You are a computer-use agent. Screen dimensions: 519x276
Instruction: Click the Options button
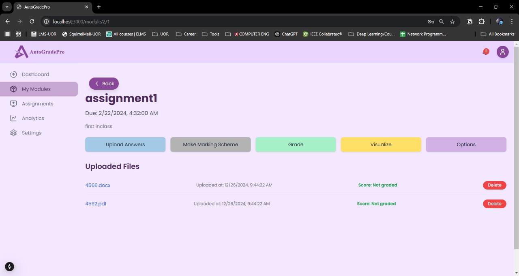click(466, 144)
